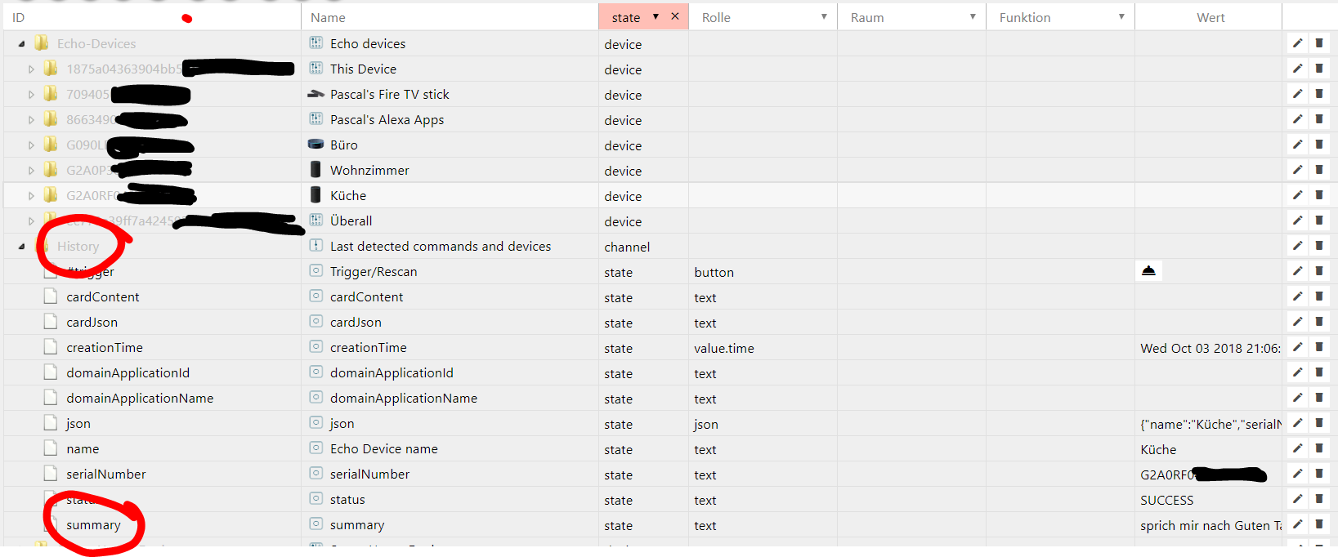Expand the folder beginning with 709405
Image resolution: width=1338 pixels, height=557 pixels.
(31, 95)
